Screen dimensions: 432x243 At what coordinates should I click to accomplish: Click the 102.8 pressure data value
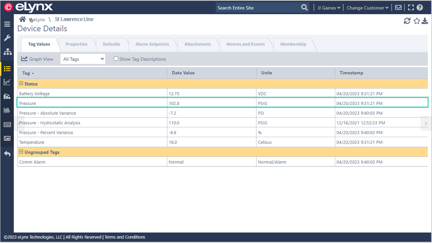(174, 104)
